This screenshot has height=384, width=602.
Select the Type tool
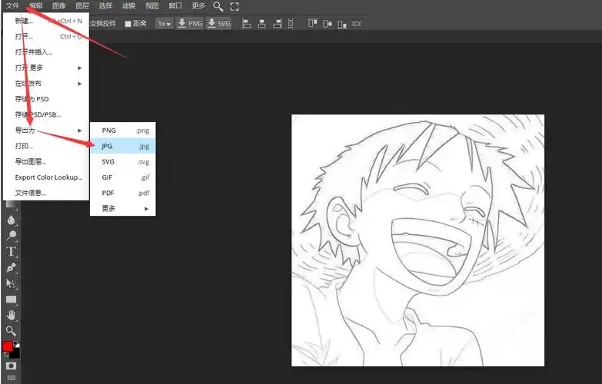coord(11,252)
